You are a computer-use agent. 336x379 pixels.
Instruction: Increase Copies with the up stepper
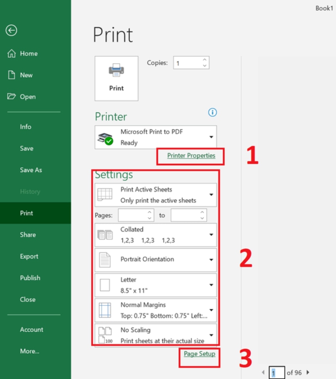pyautogui.click(x=205, y=60)
